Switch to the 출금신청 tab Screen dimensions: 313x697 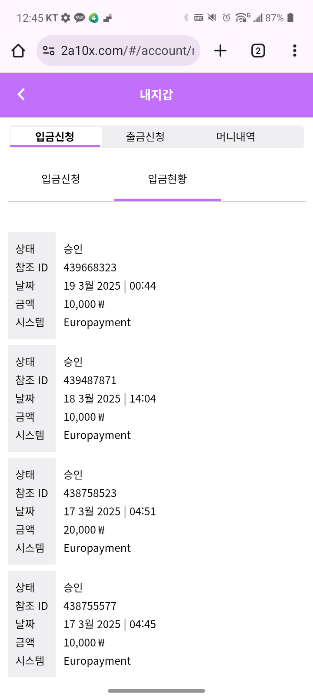(145, 137)
